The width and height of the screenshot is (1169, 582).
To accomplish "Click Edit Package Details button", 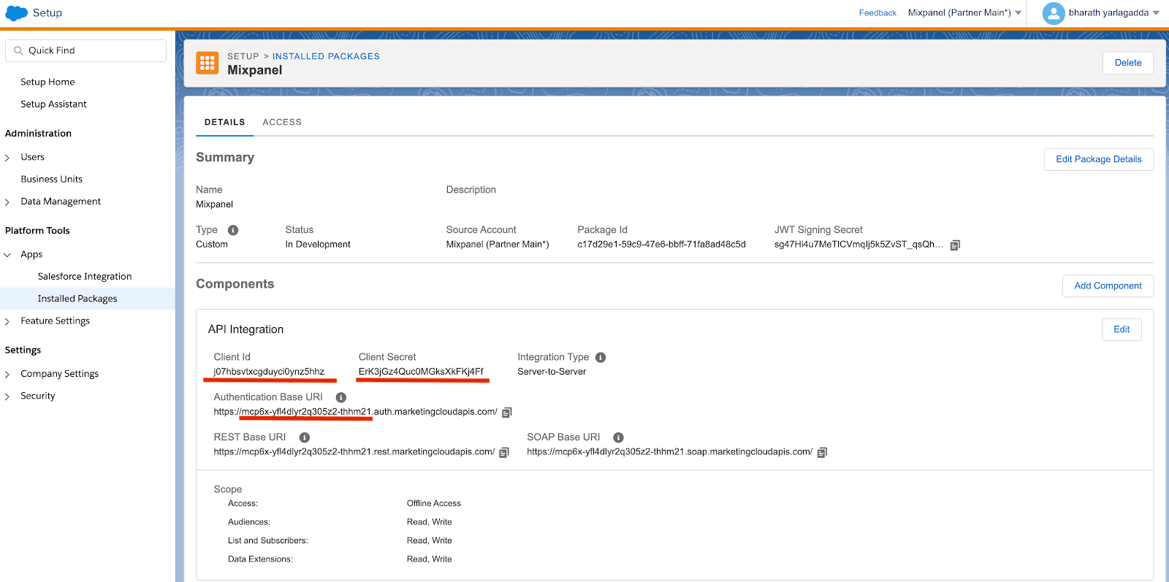I will pyautogui.click(x=1098, y=159).
